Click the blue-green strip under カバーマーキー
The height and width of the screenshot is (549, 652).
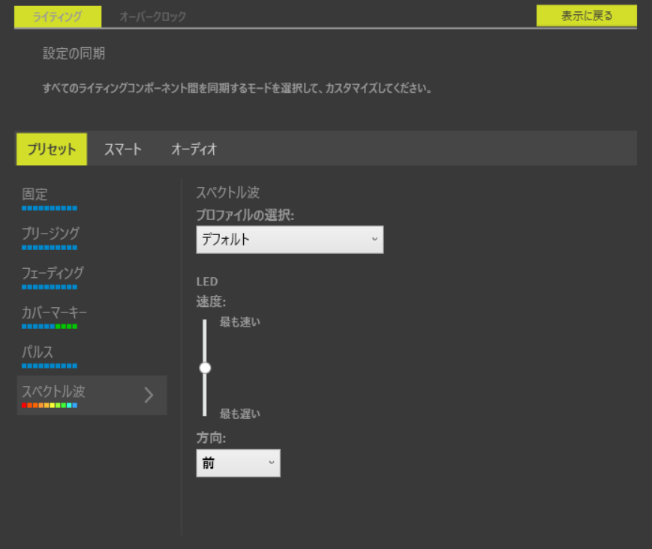50,326
